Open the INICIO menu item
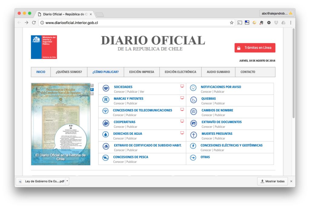310x208 pixels. coord(41,72)
